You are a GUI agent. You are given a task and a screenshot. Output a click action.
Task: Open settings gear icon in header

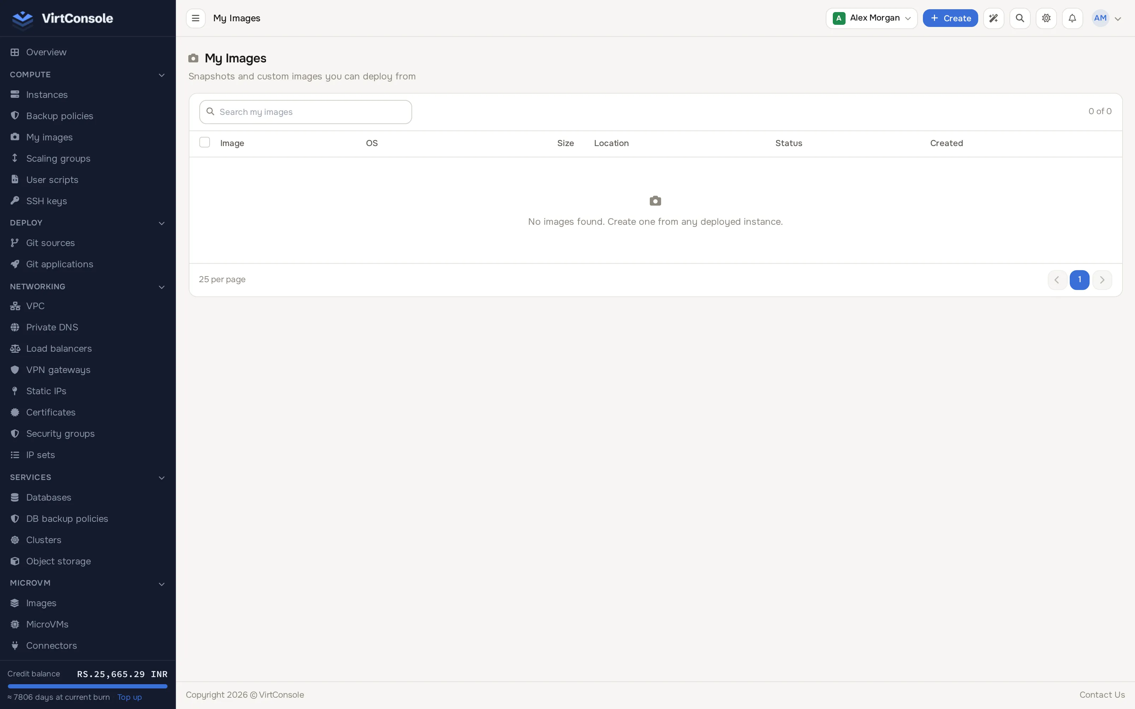click(1046, 18)
